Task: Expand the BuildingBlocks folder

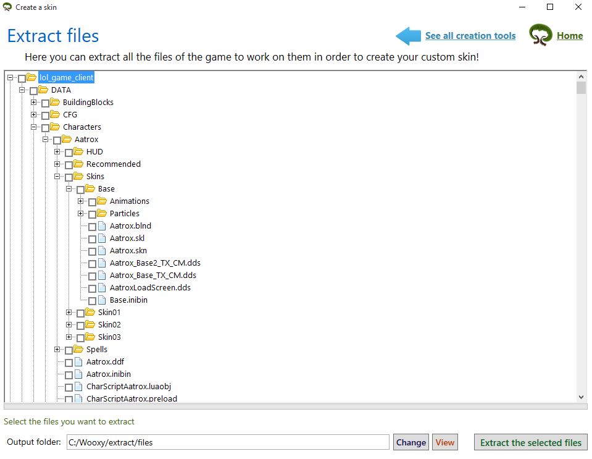Action: [34, 103]
